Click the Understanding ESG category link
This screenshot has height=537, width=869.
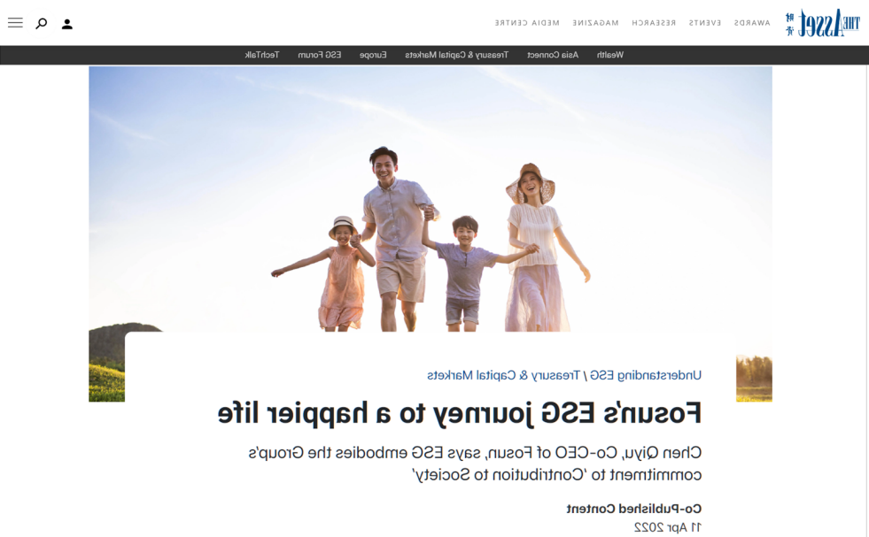point(646,375)
